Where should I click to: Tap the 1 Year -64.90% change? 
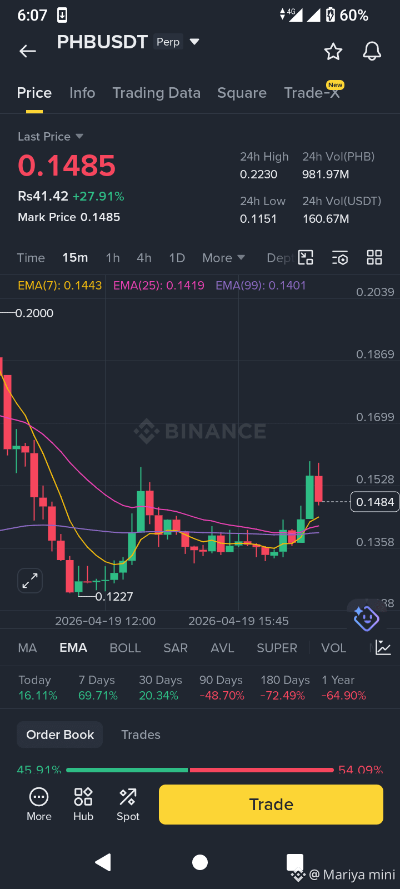click(x=343, y=688)
